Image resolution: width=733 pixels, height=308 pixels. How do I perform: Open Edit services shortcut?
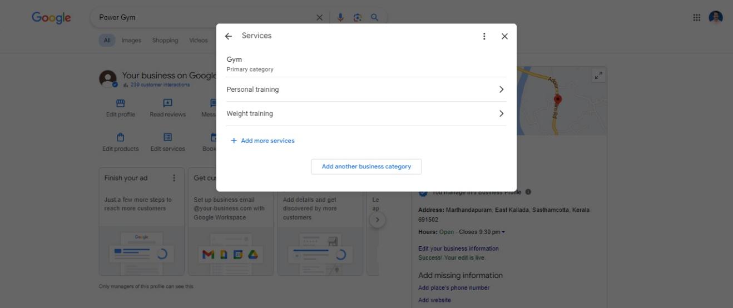coord(167,142)
